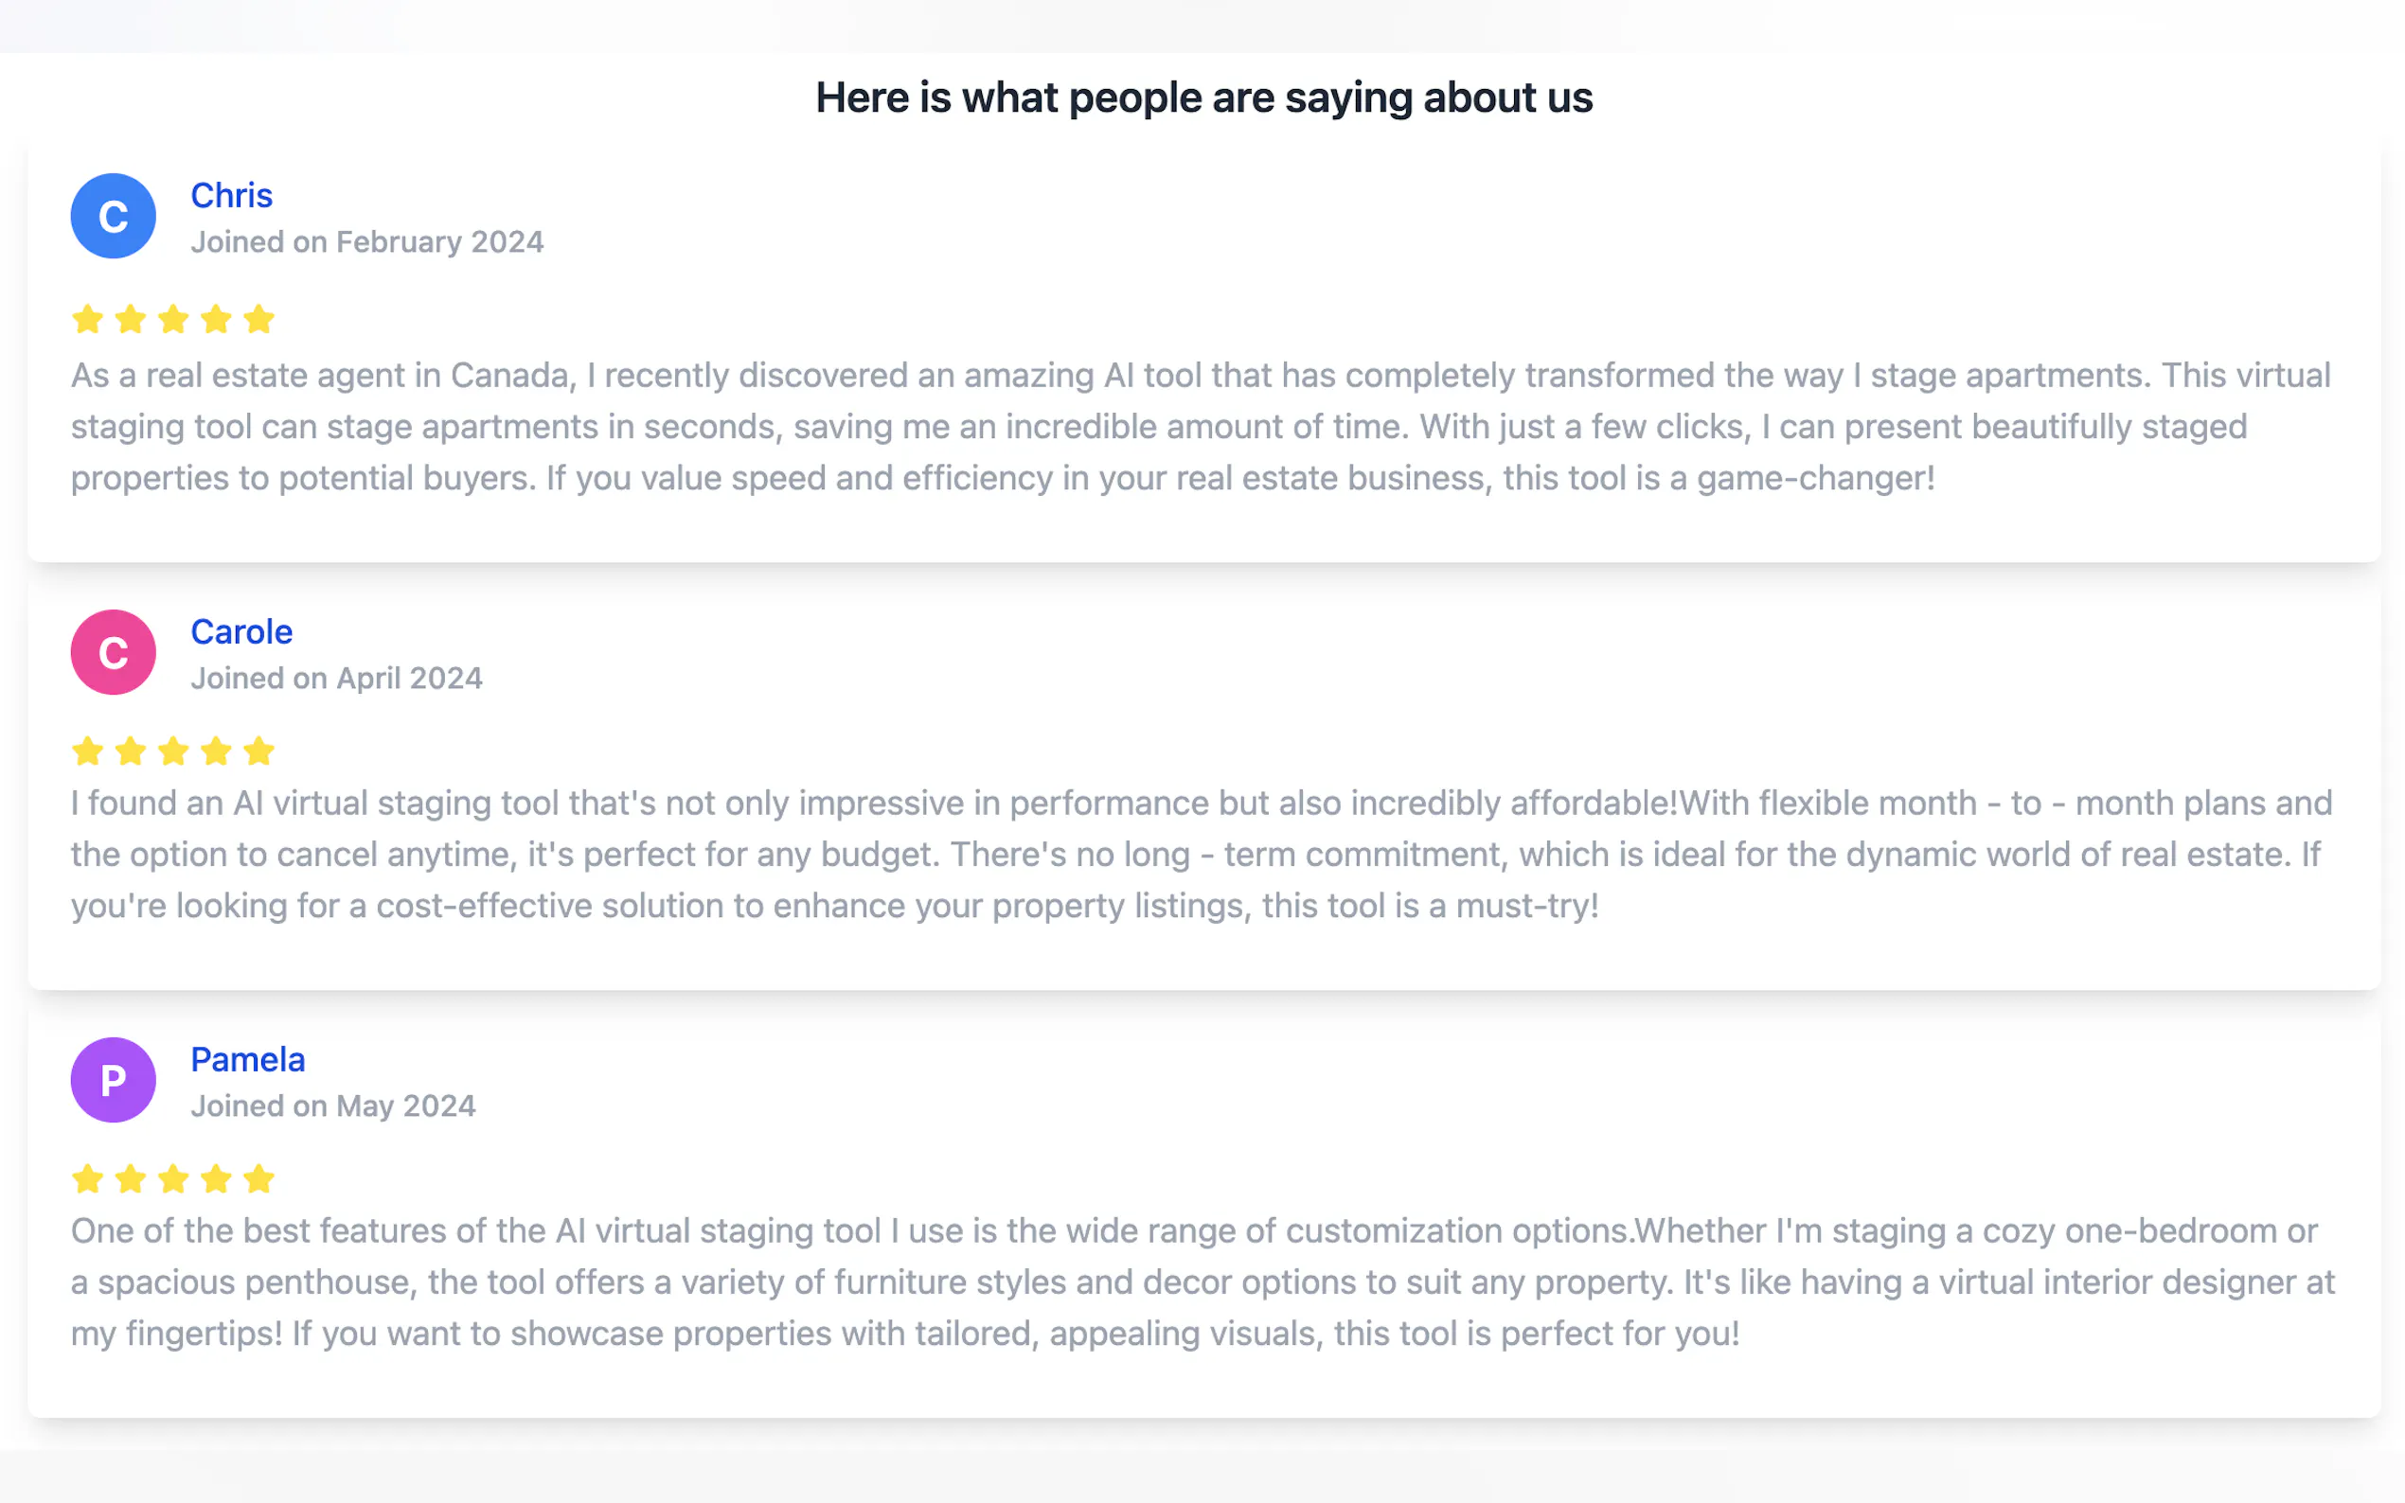Click the 'Here is what people are saying' heading
The height and width of the screenshot is (1503, 2405).
coord(1203,97)
